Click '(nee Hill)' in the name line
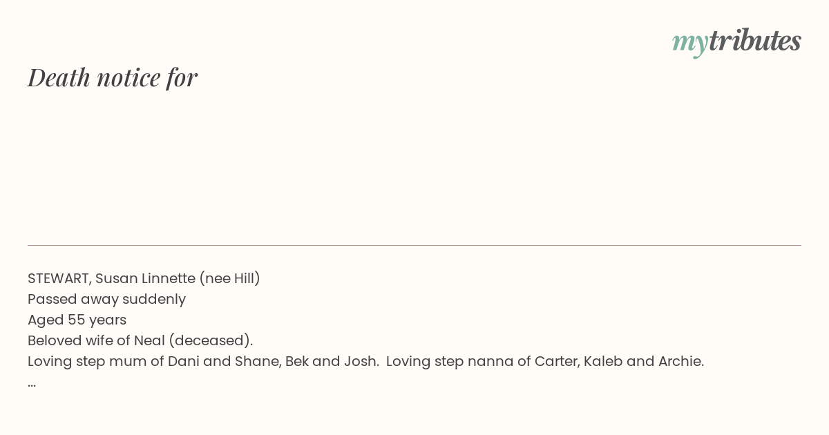 click(x=229, y=278)
